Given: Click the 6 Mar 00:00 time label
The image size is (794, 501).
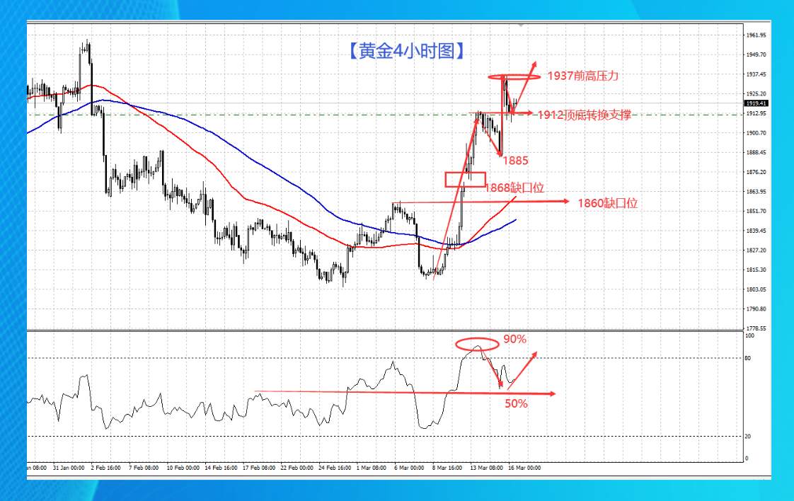Looking at the screenshot, I should (x=409, y=468).
